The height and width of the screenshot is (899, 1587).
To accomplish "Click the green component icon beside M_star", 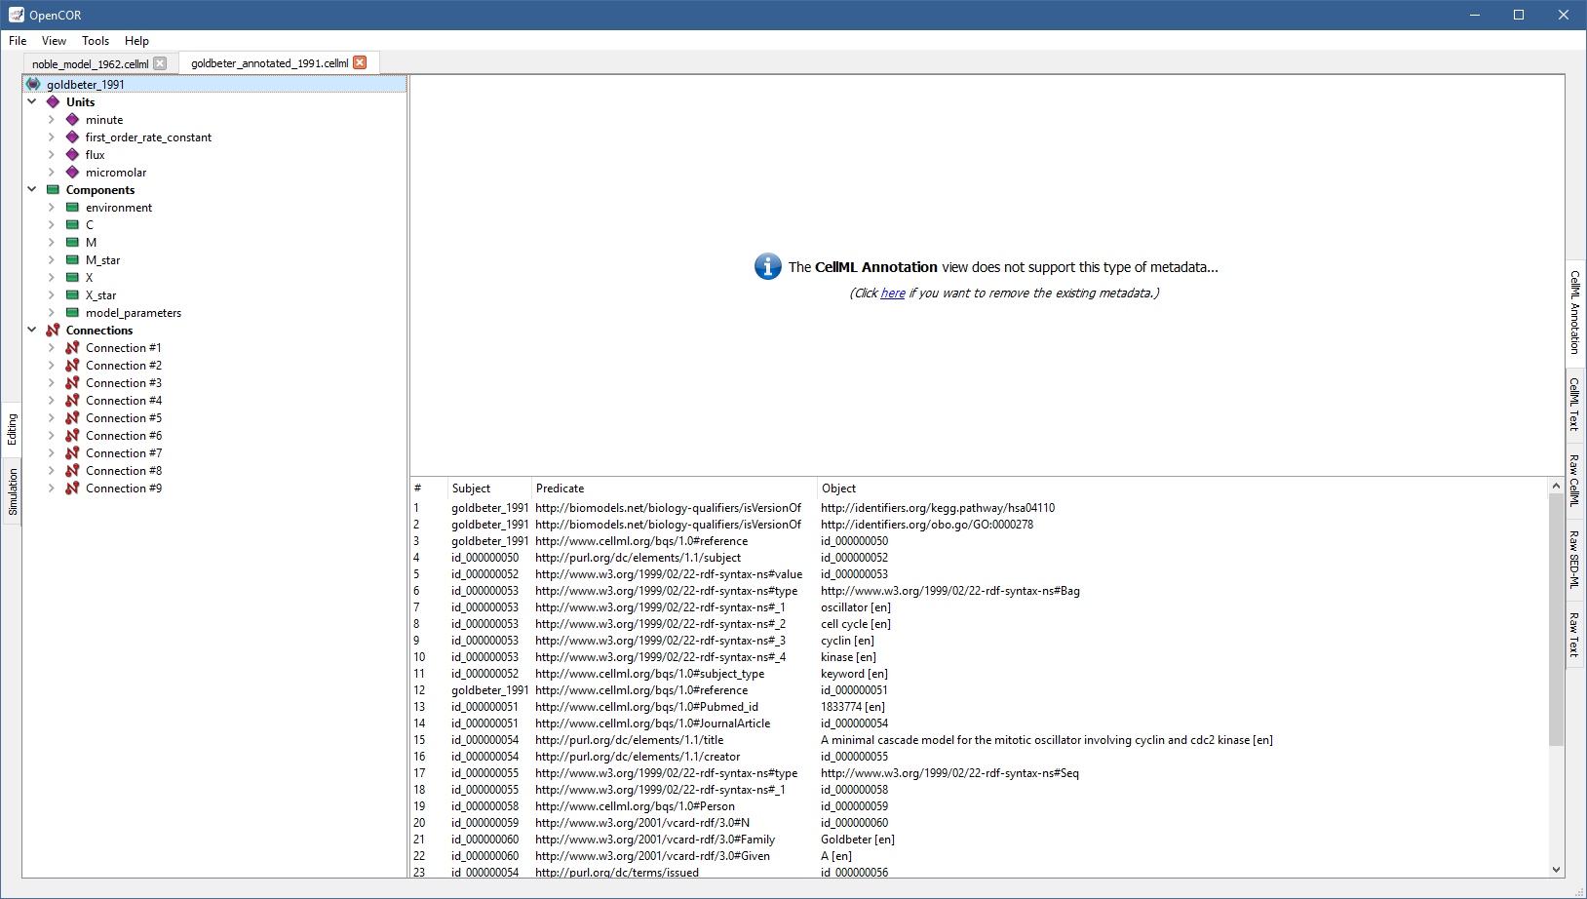I will click(72, 260).
